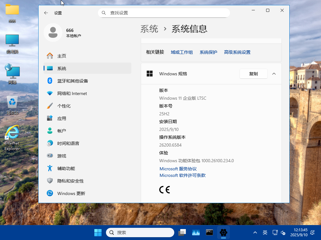Click the taskbar 搜索 box
The width and height of the screenshot is (321, 240).
point(140,232)
